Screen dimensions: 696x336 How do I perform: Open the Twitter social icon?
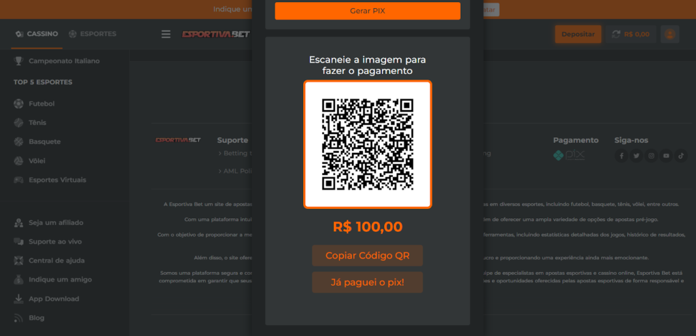click(636, 156)
